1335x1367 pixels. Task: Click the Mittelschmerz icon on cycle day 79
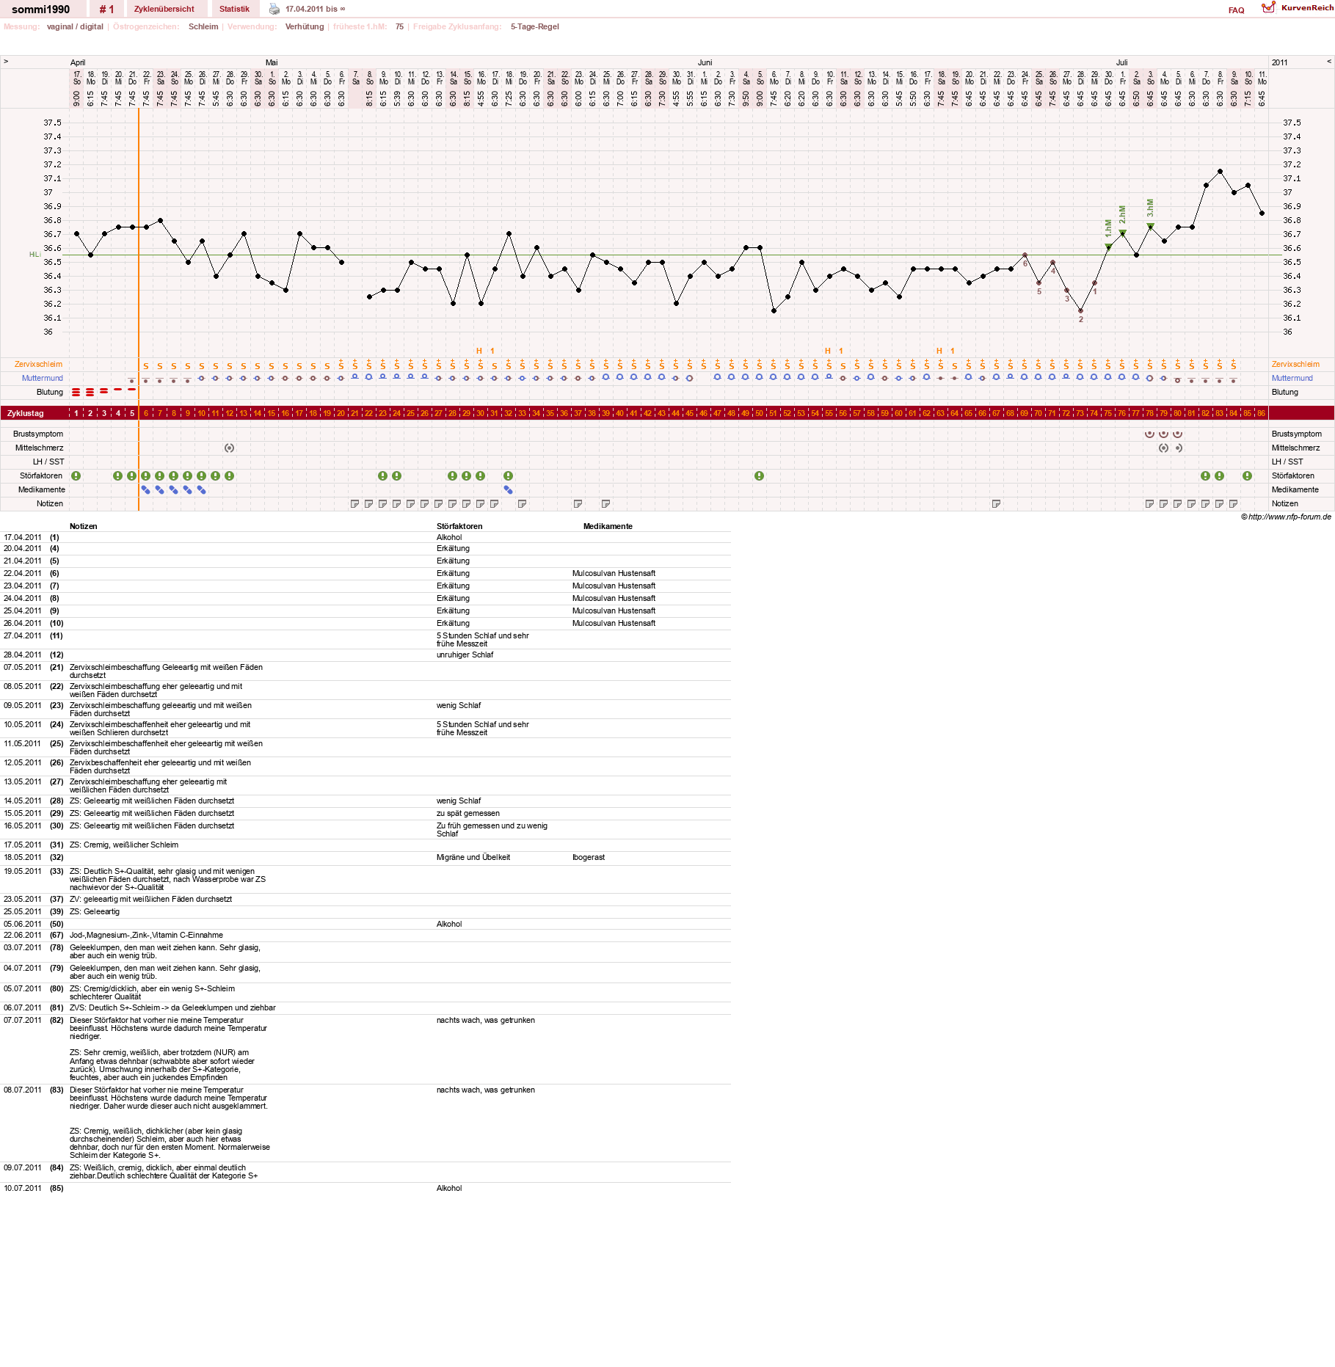pyautogui.click(x=1164, y=448)
